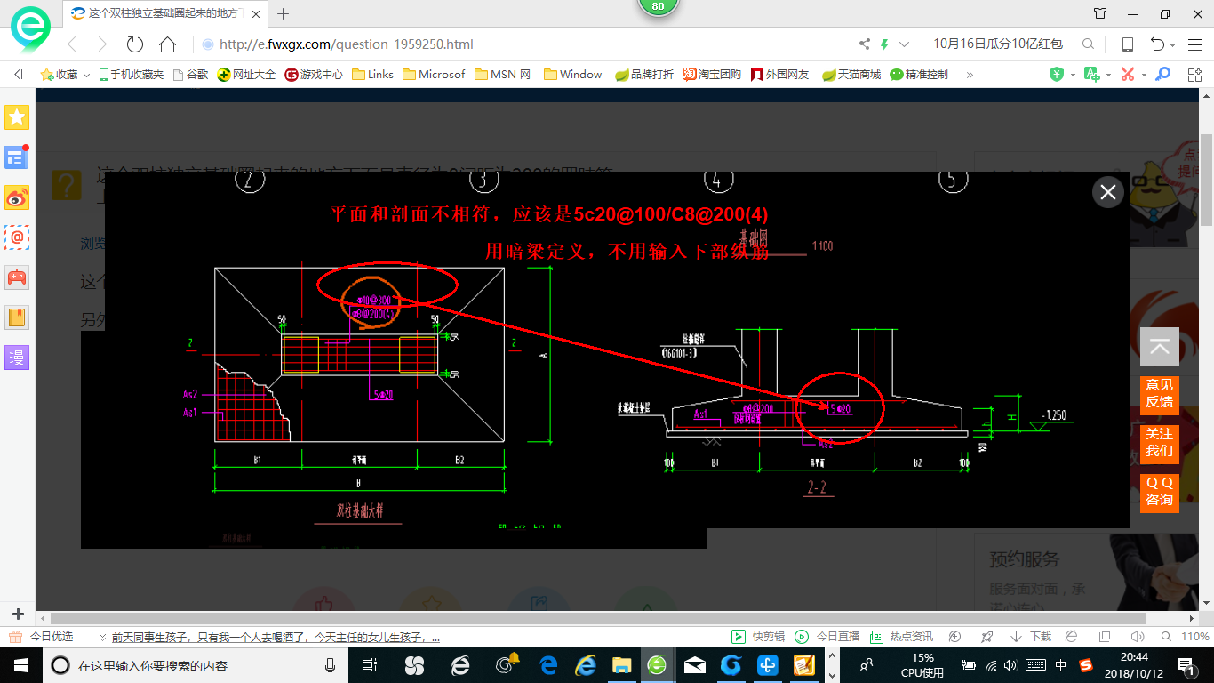Screen dimensions: 1214x683
Task: Jump back to top with the up-arrow button
Action: [1159, 347]
